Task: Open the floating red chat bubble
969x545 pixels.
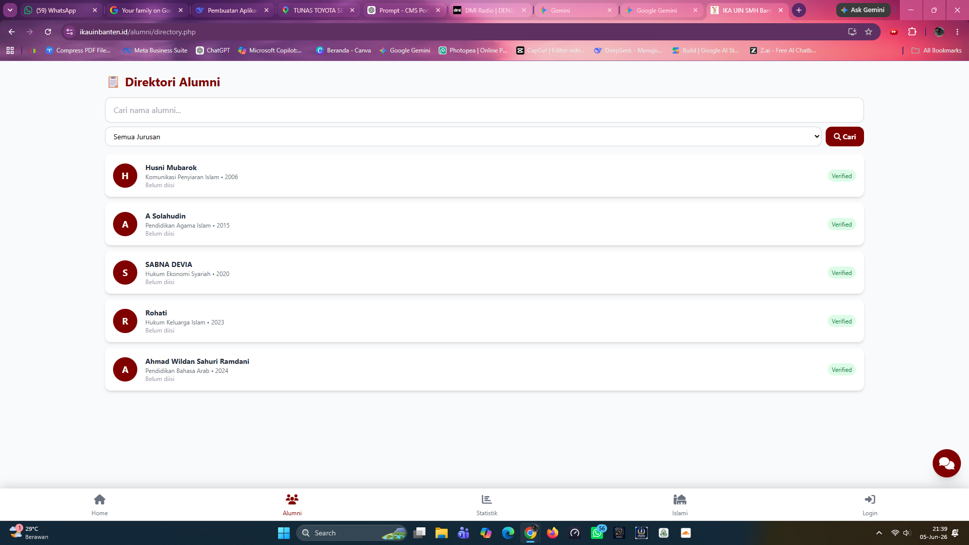Action: (946, 463)
